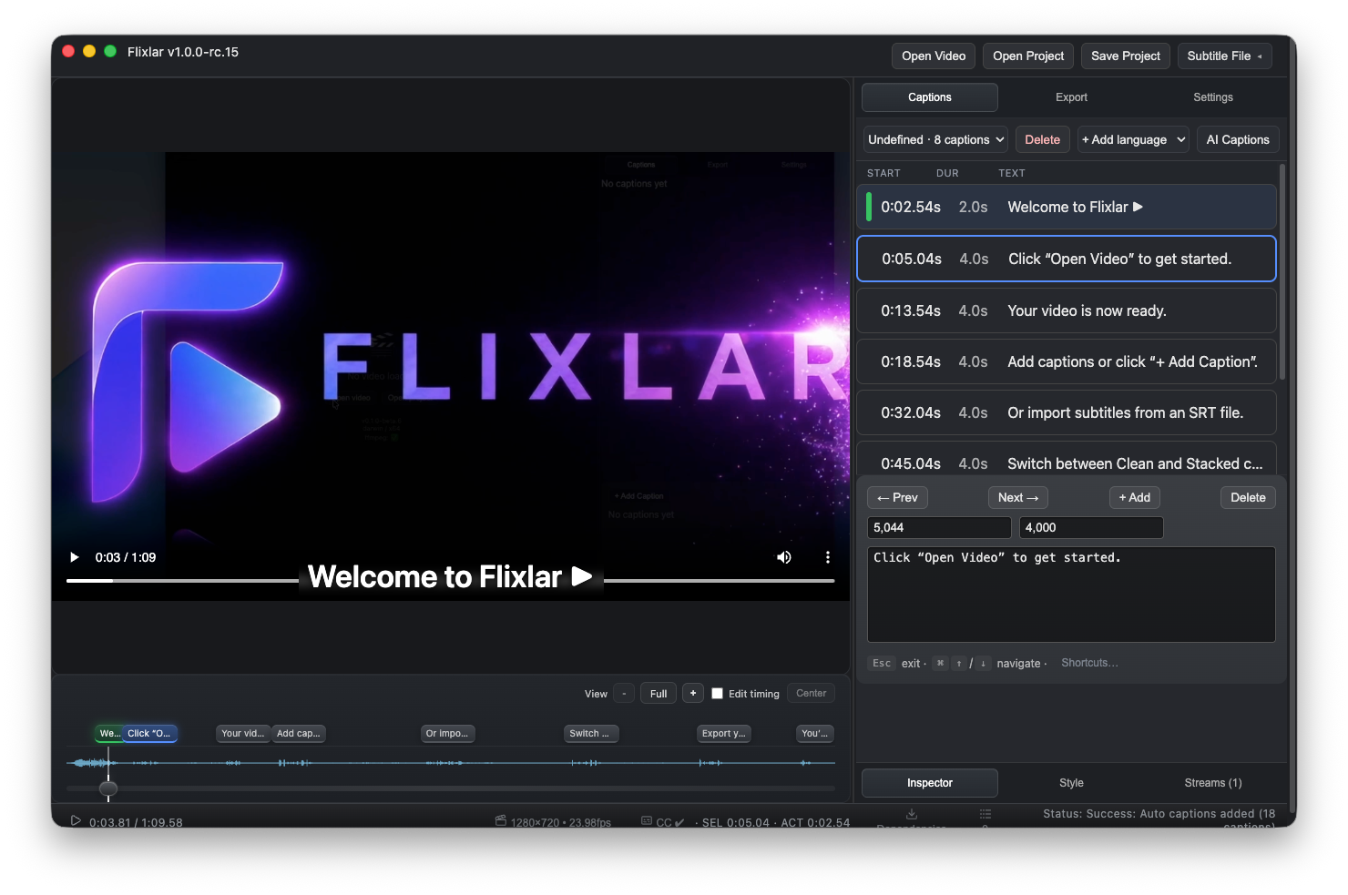Click Delete in the caption editor

[1248, 497]
